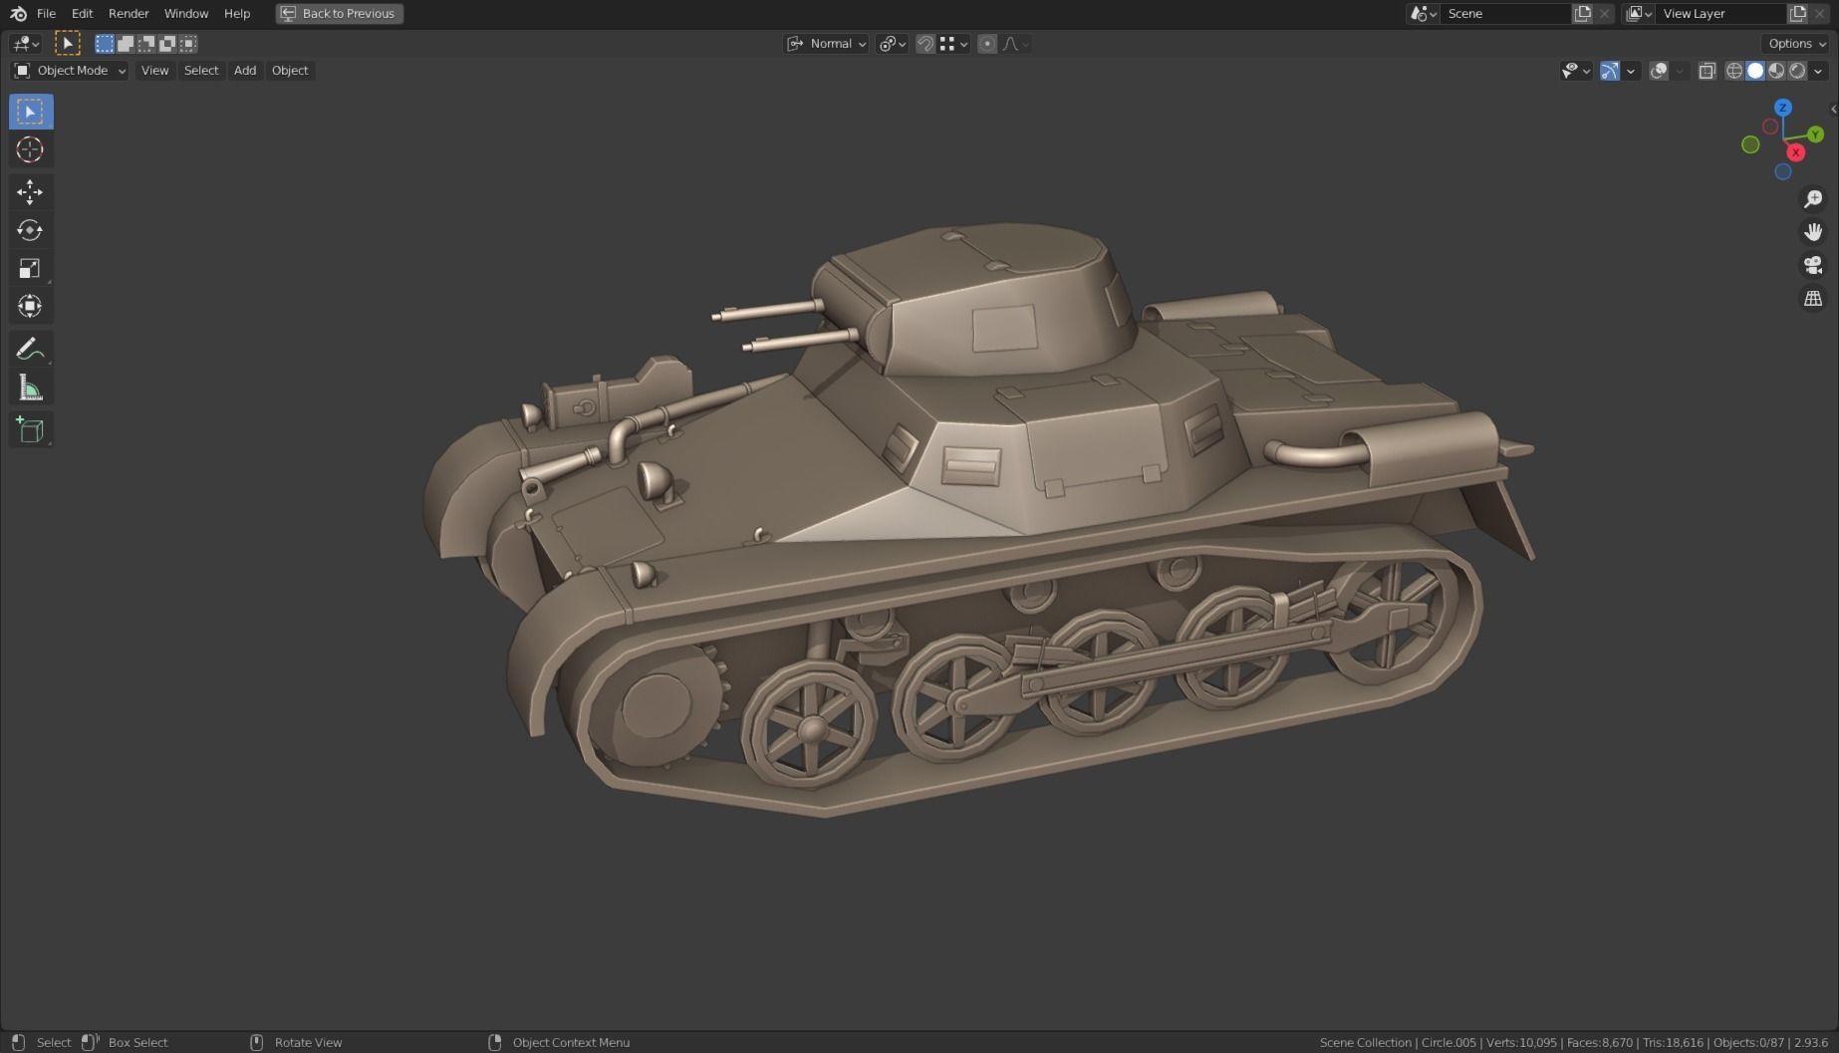The width and height of the screenshot is (1839, 1053).
Task: Open the viewport shading options dropdown
Action: click(x=1819, y=71)
